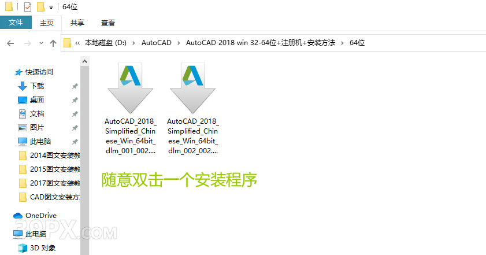The height and width of the screenshot is (255, 486).
Task: Click the 下载 blue arrow icon
Action: point(23,86)
